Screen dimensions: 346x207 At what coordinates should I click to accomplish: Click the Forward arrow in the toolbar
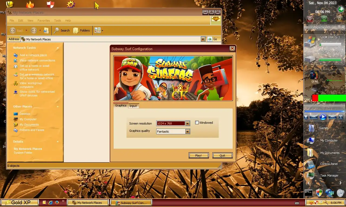click(x=34, y=30)
